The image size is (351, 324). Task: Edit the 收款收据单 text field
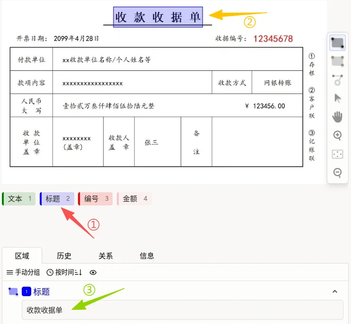pos(183,310)
